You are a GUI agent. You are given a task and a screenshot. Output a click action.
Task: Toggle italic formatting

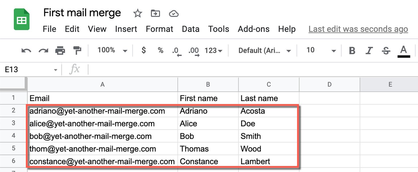pos(369,51)
